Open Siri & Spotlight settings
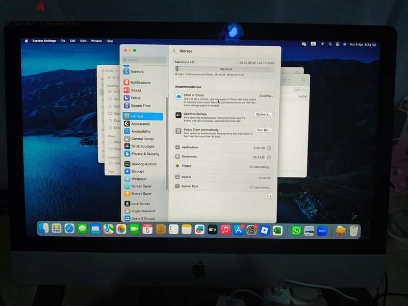 [143, 146]
